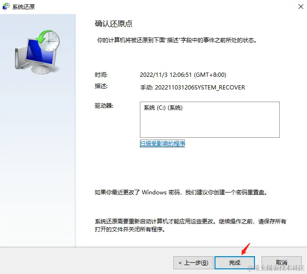
Task: Click the restart warning paragraph text
Action: point(191,225)
